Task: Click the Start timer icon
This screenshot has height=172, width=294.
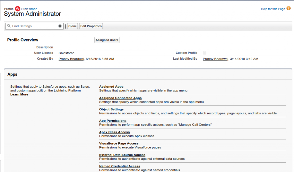Action: [x=17, y=9]
